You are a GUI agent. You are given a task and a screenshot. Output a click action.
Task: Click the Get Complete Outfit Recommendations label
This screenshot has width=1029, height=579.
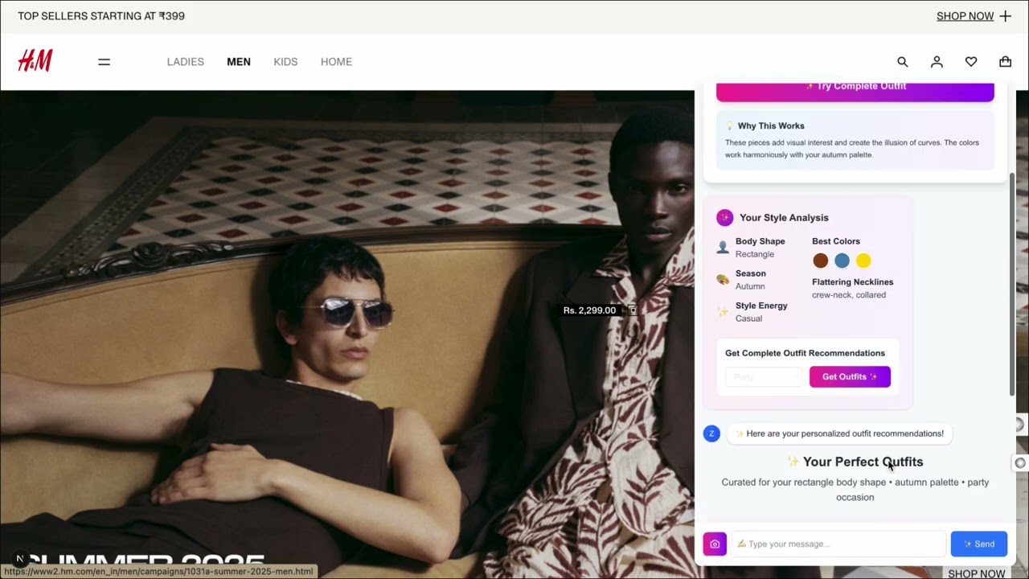pos(805,353)
